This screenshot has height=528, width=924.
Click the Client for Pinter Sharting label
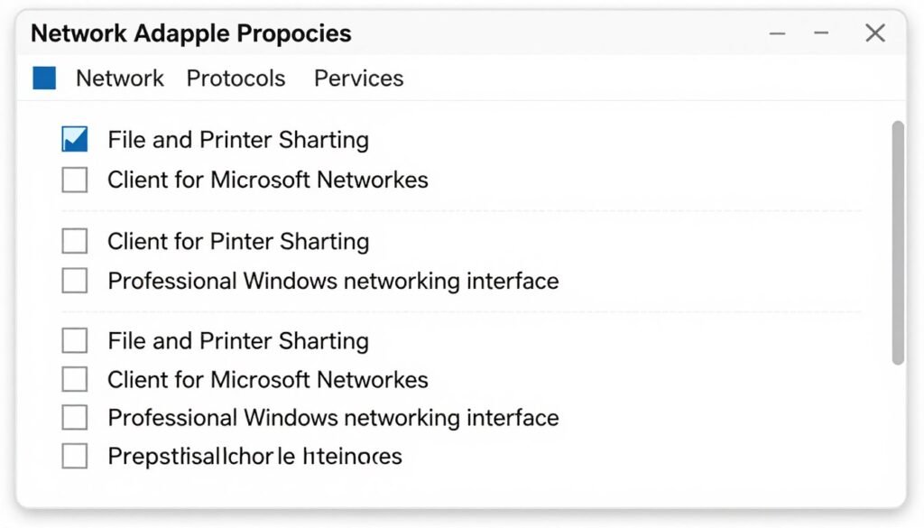[238, 241]
